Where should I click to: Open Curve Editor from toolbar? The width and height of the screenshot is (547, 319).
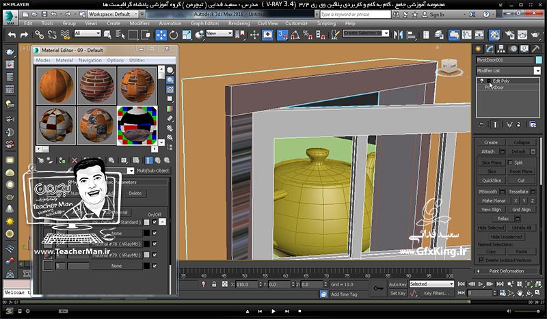[467, 35]
